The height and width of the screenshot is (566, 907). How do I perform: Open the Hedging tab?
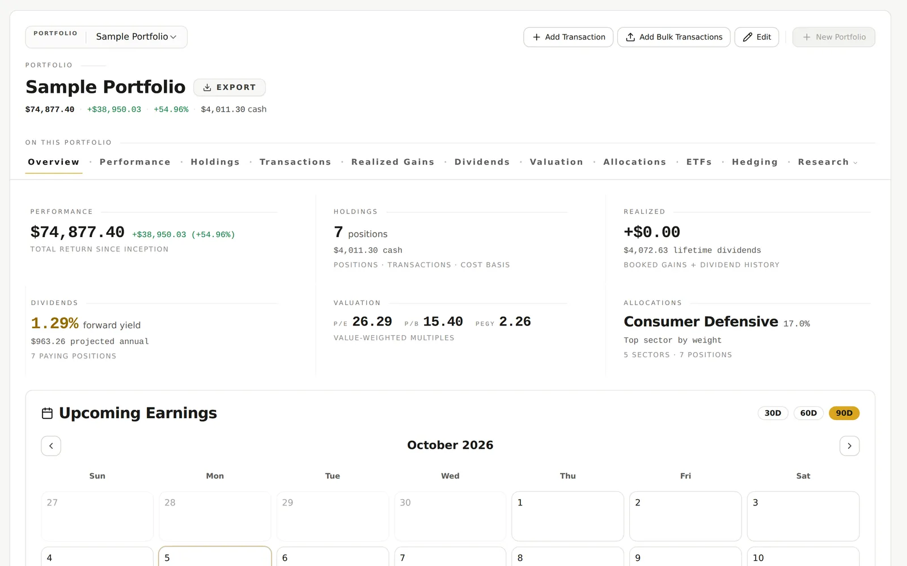(x=755, y=162)
